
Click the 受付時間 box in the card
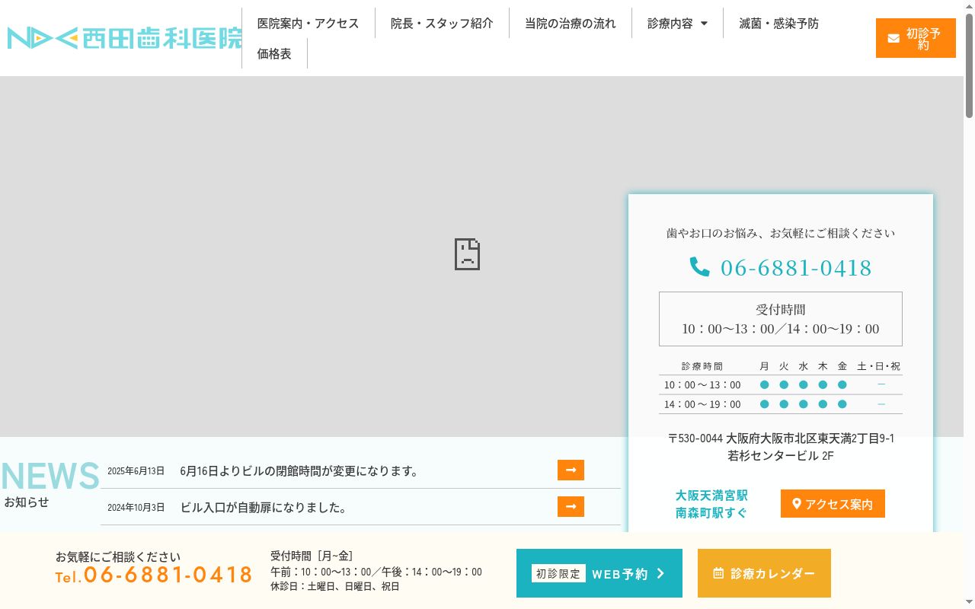[x=781, y=319]
